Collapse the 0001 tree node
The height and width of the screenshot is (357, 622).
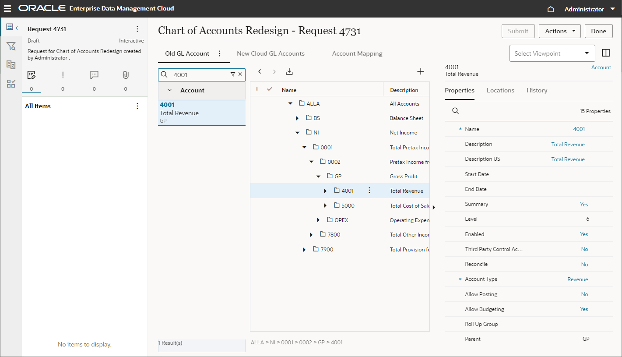(304, 148)
